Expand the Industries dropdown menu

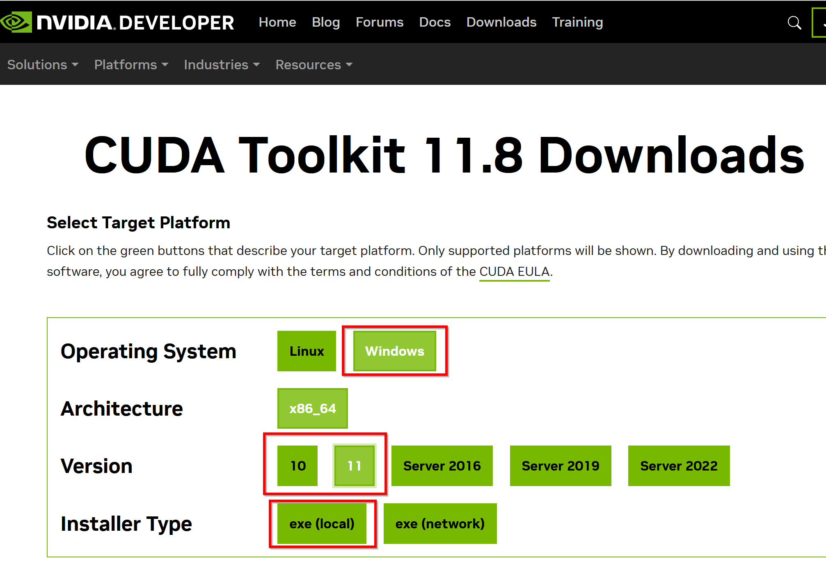(x=222, y=64)
